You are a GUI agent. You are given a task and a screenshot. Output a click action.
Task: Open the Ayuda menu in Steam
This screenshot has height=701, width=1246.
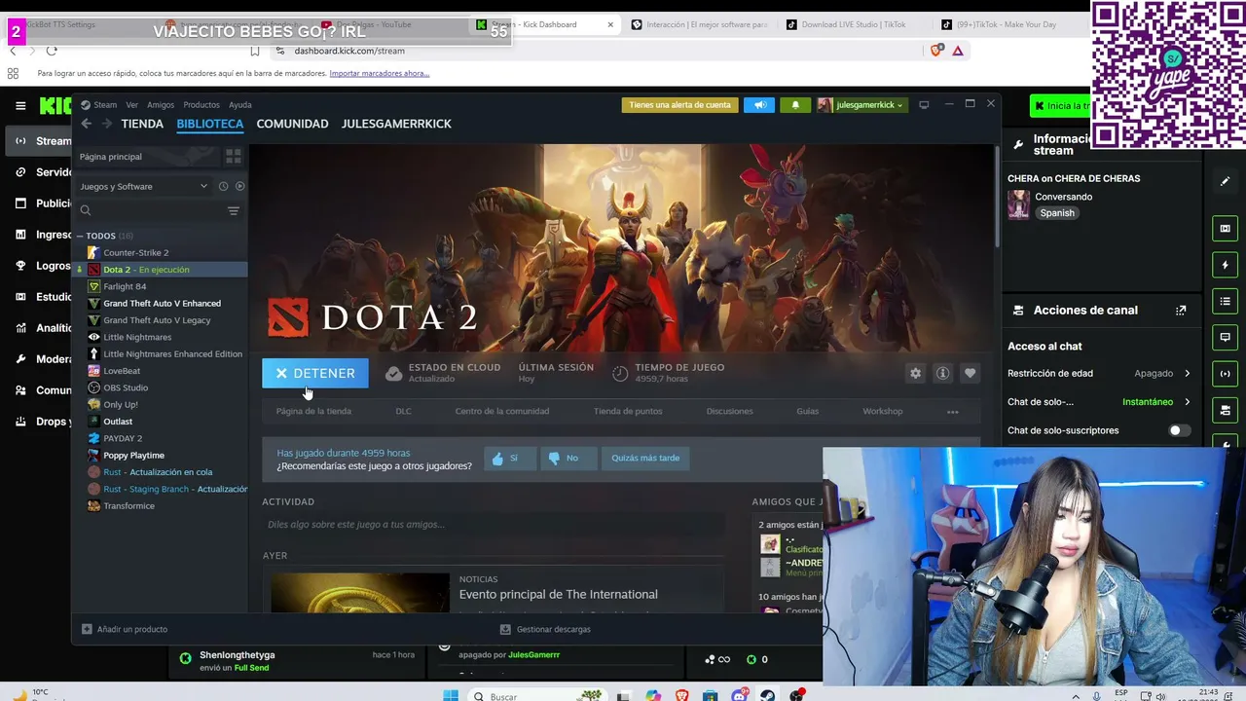point(240,105)
